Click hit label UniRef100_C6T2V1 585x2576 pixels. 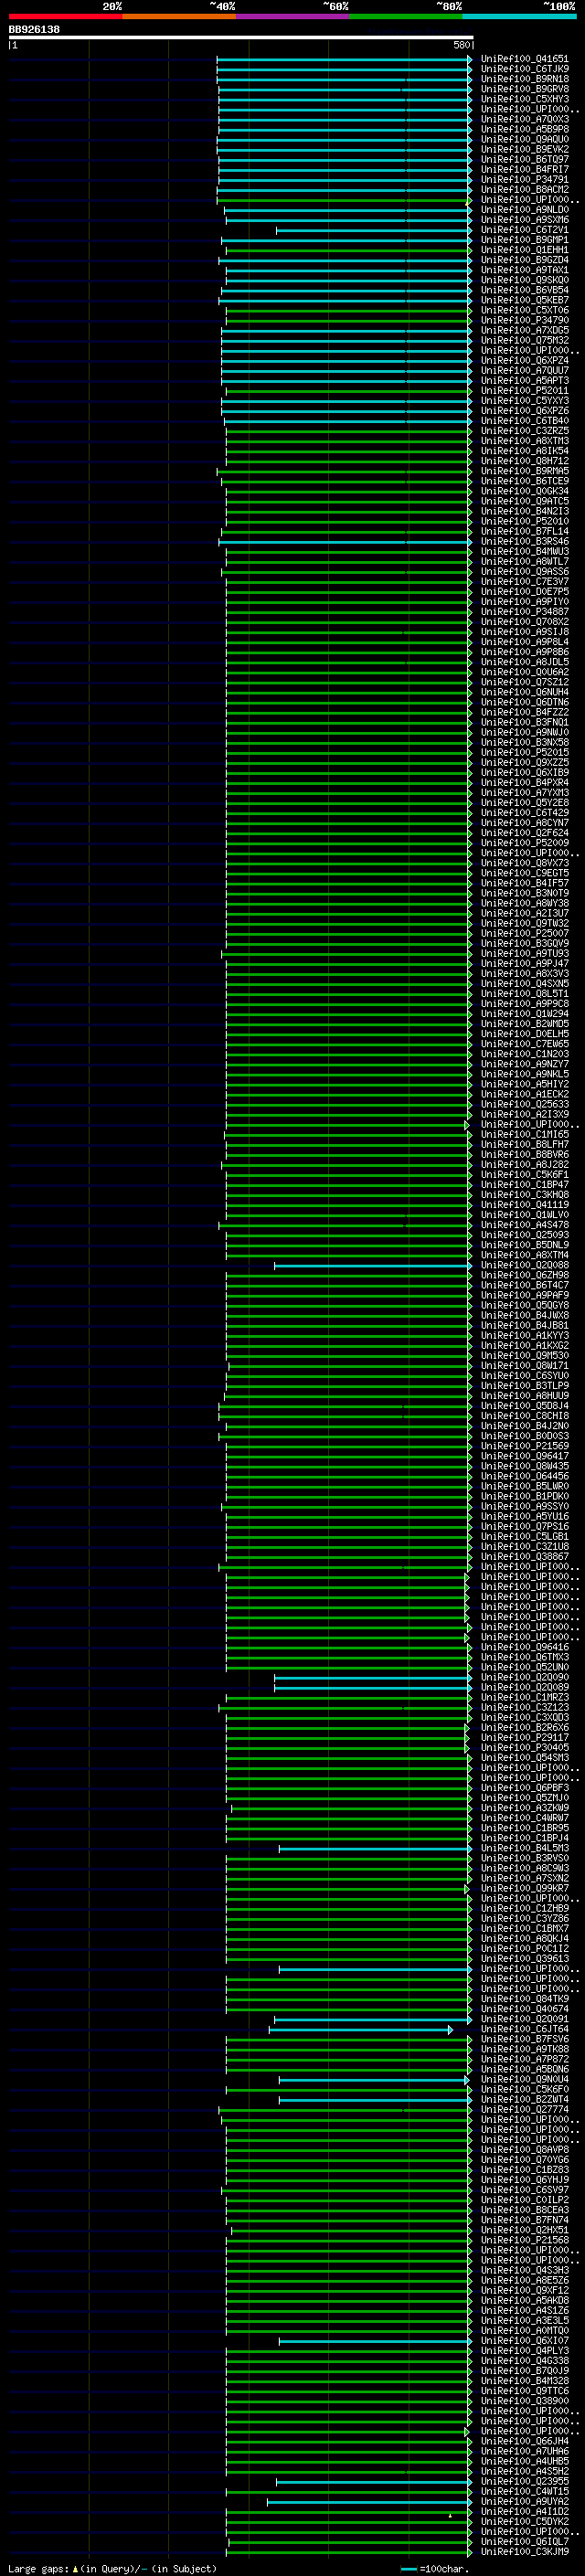pos(524,230)
